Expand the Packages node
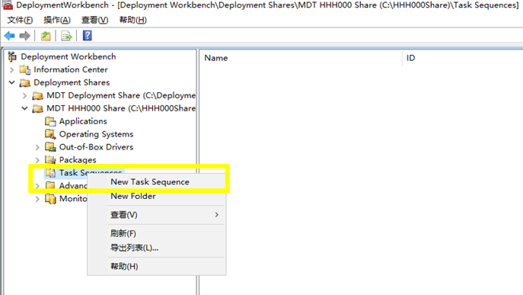 (37, 160)
